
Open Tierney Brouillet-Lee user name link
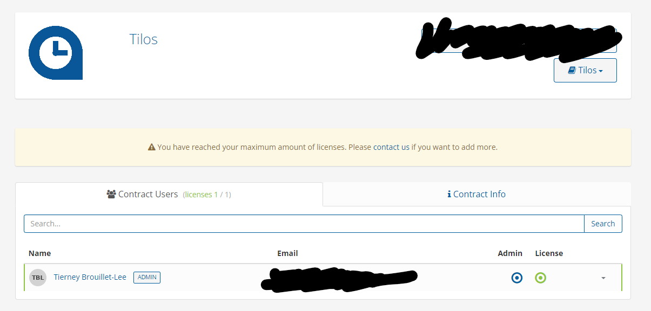coord(90,277)
